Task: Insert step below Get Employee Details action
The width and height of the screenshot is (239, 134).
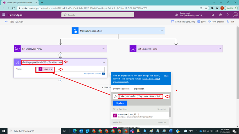Action: pos(60,80)
